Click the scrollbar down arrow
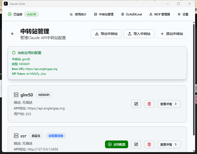Image resolution: width=197 pixels, height=154 pixels. coord(194,151)
